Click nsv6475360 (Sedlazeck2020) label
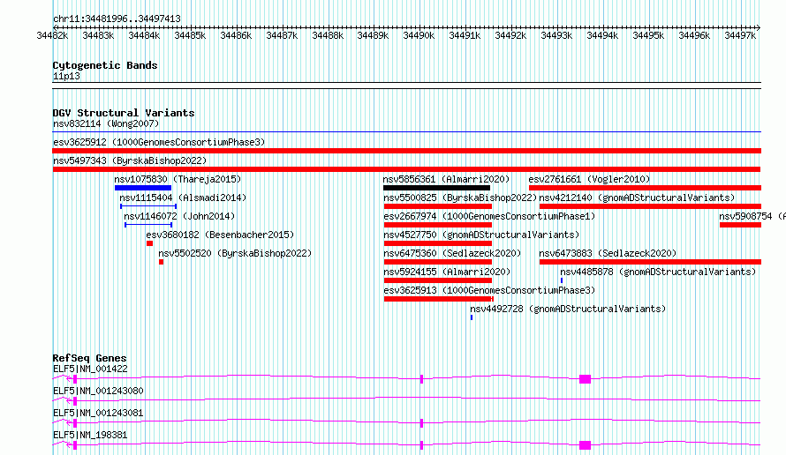The height and width of the screenshot is (455, 786). tap(452, 253)
